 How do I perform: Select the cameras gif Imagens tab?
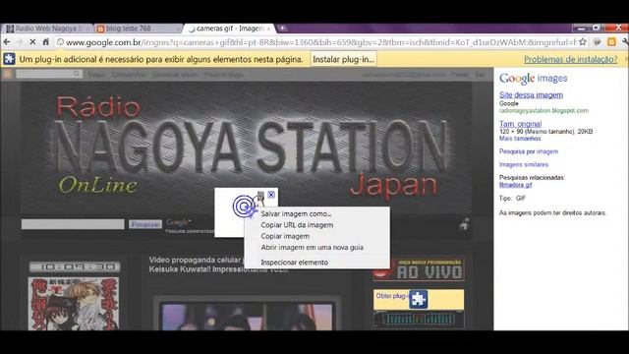[229, 29]
